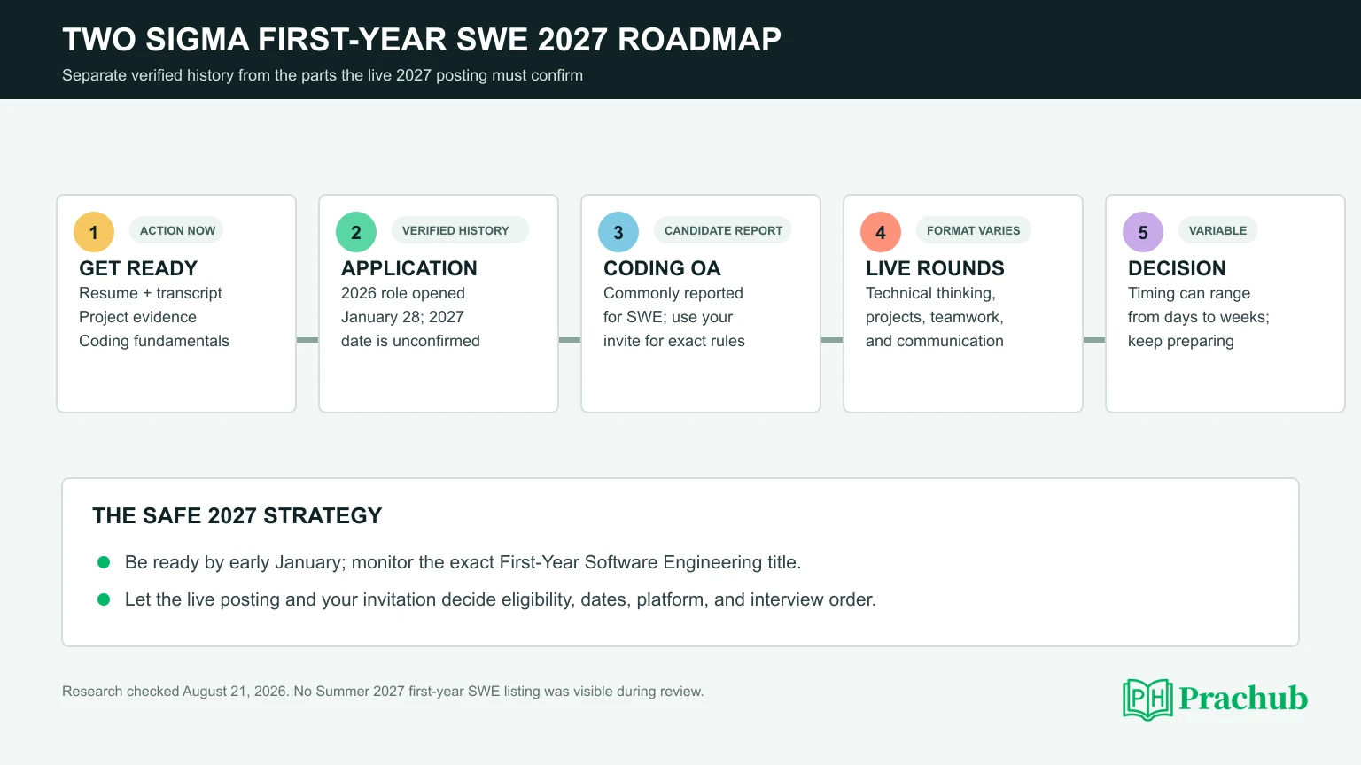Click 'Timing can range' line
The height and width of the screenshot is (765, 1361).
point(1189,293)
